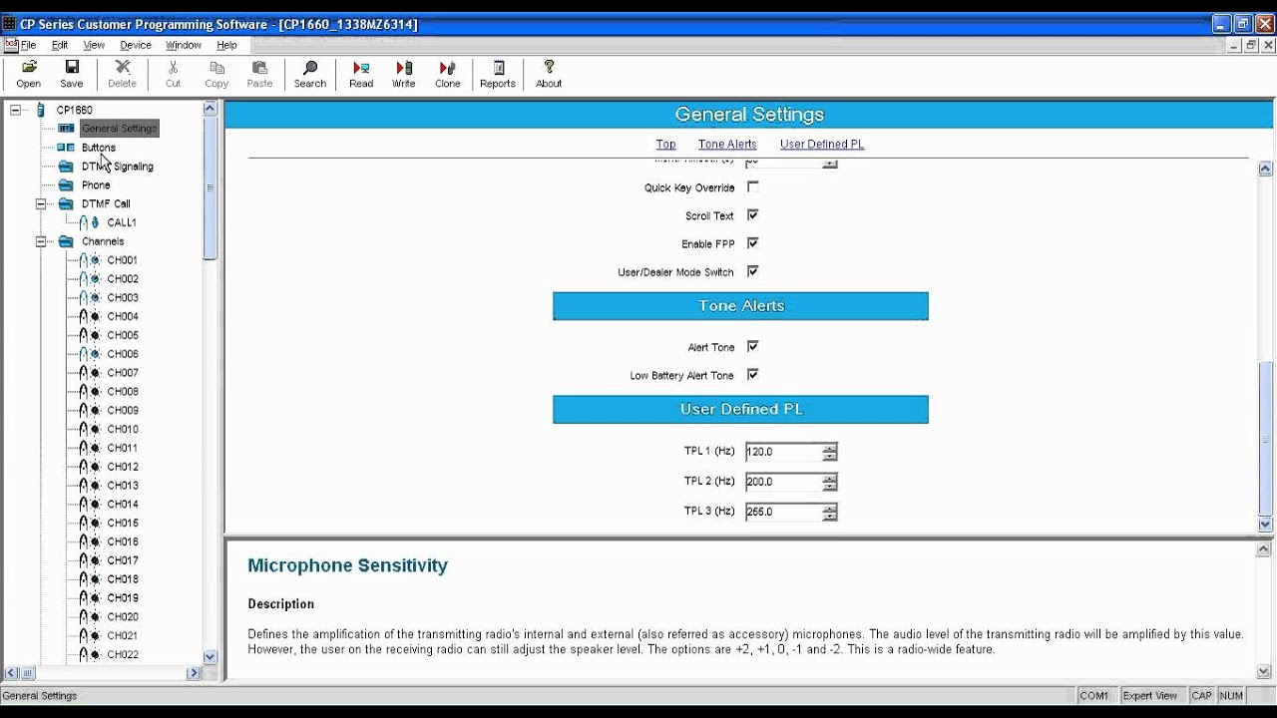Open the Help menu
The image size is (1277, 718).
(227, 45)
